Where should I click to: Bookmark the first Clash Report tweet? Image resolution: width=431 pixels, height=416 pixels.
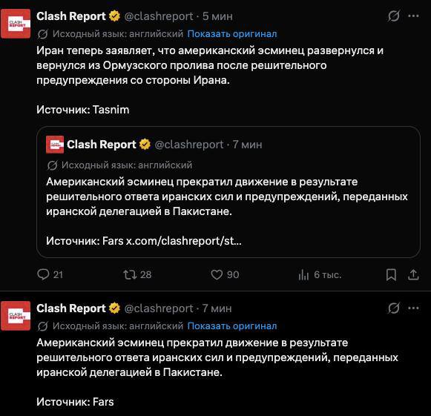click(x=391, y=274)
